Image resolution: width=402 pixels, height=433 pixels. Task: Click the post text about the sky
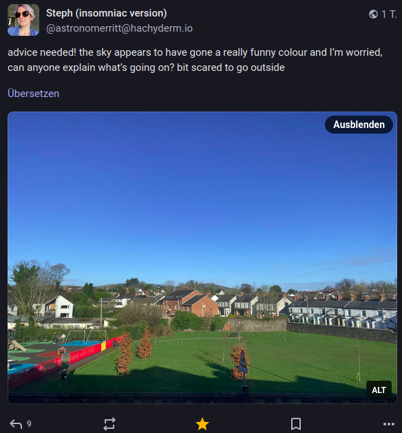[x=195, y=60]
